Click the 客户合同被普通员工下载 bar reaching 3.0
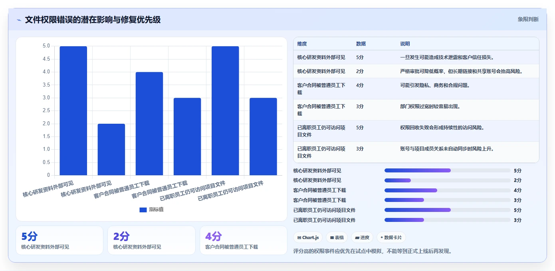Viewport: 555px width, 271px height. click(187, 136)
